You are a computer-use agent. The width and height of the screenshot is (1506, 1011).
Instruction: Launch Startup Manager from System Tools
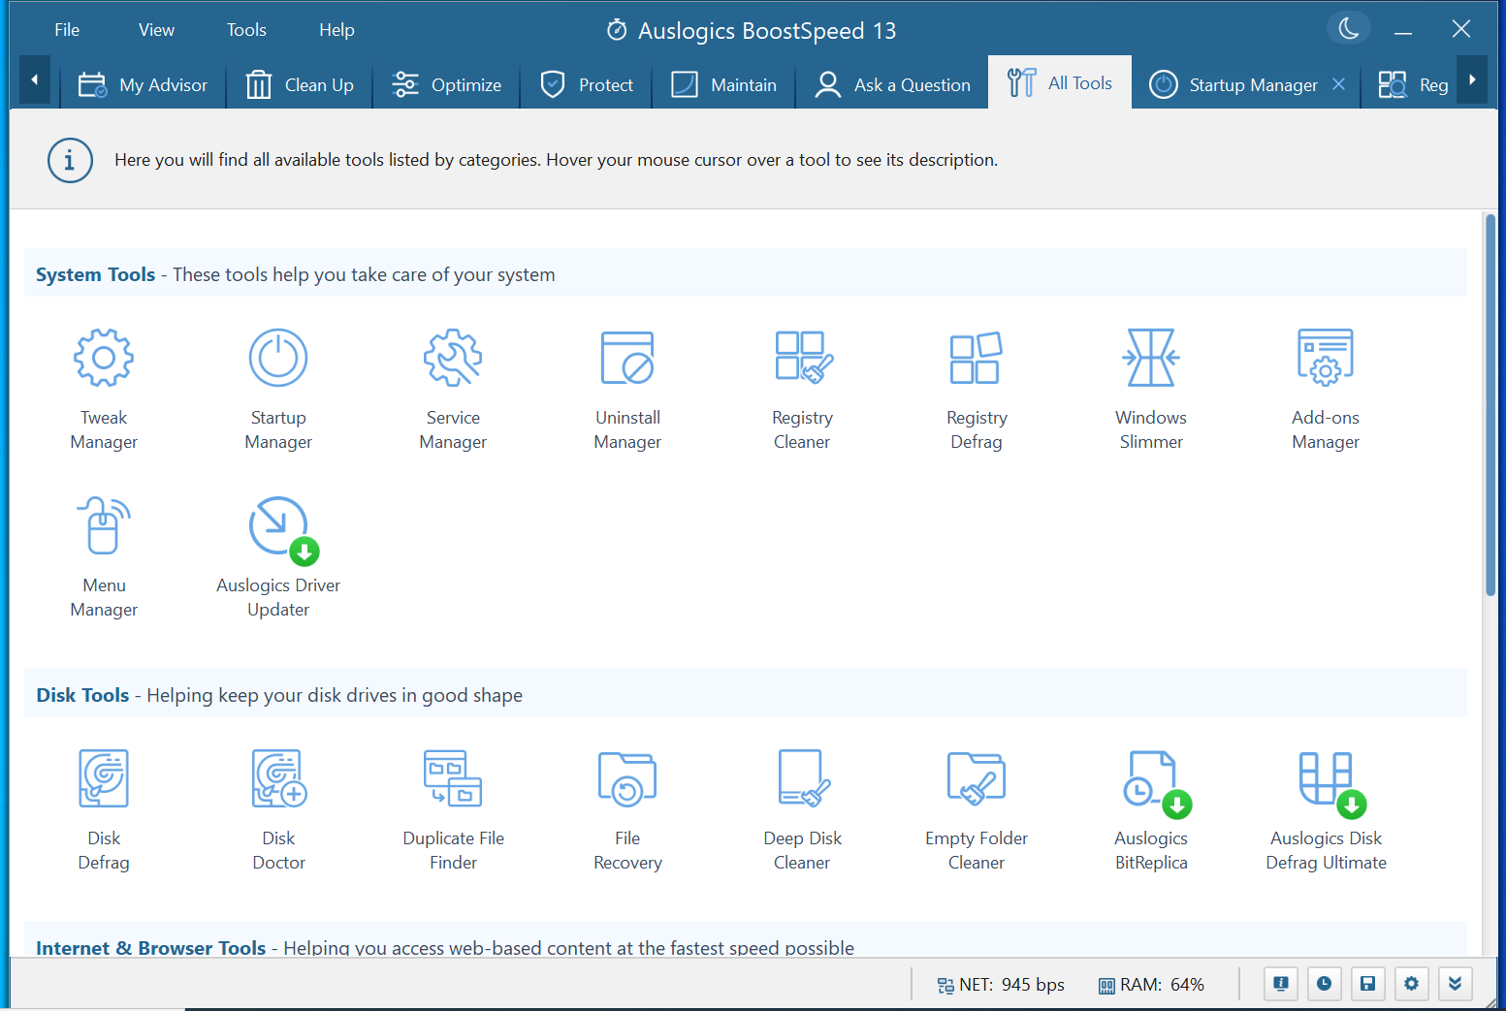coord(278,390)
